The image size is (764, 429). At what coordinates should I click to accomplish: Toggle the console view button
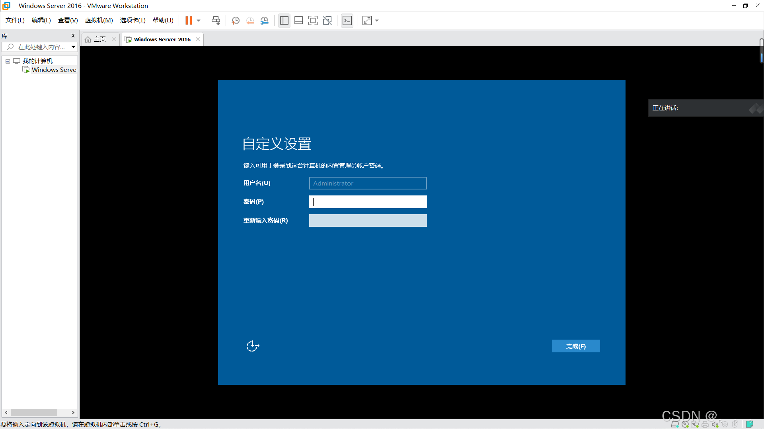tap(347, 21)
